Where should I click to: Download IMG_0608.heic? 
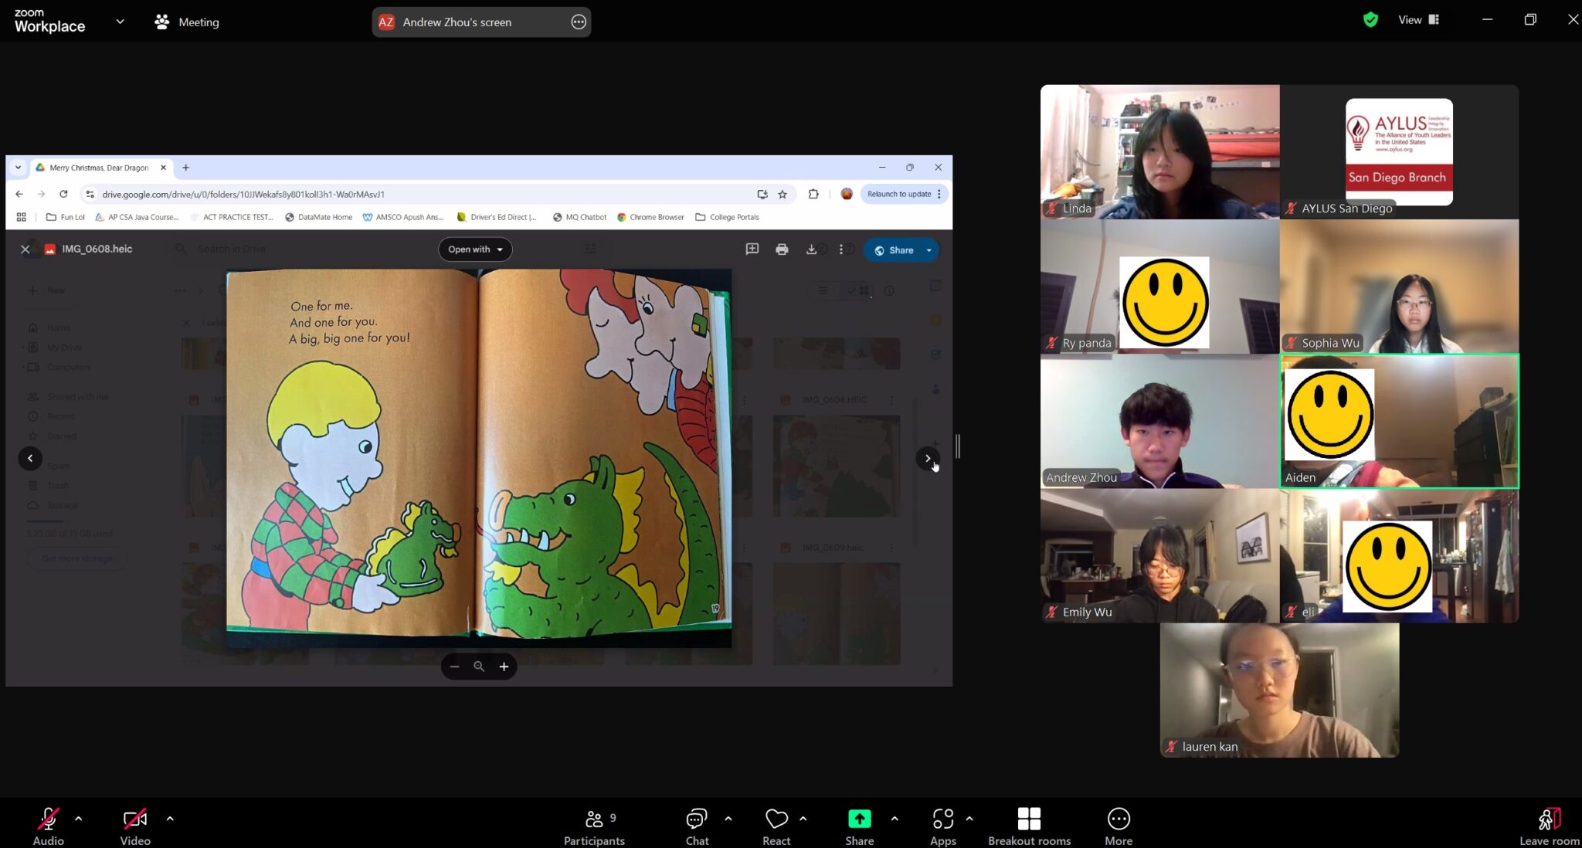tap(811, 249)
